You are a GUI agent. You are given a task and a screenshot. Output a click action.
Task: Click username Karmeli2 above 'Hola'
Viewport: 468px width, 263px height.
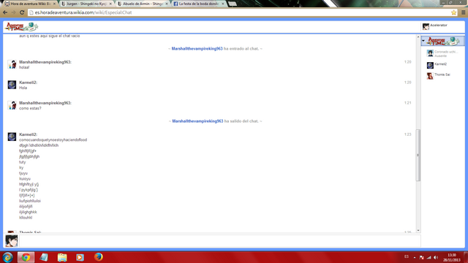[28, 83]
